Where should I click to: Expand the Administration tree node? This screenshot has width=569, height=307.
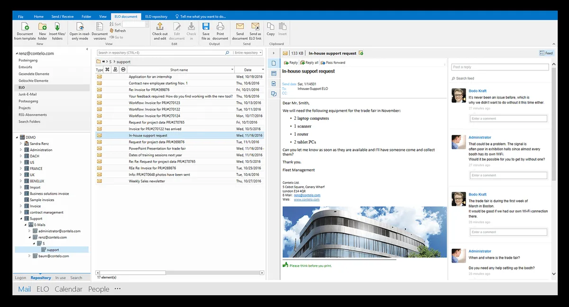click(21, 150)
